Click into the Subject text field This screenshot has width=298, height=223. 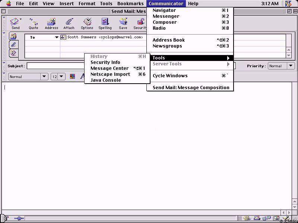[131, 66]
